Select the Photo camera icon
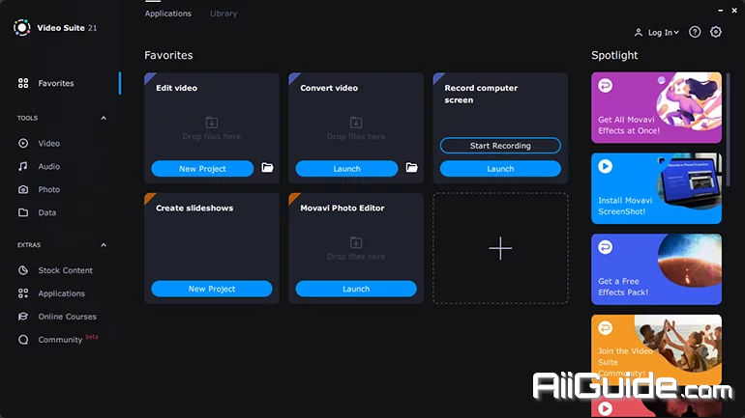 pos(23,189)
